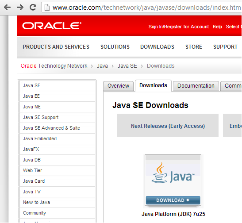Viewport: 242px width, 223px height.
Task: Click the Downloads breadcrumb text
Action: (161, 66)
